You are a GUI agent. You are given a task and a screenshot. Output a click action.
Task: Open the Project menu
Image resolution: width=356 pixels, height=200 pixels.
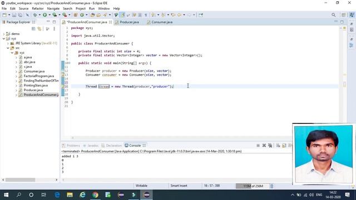click(x=81, y=8)
